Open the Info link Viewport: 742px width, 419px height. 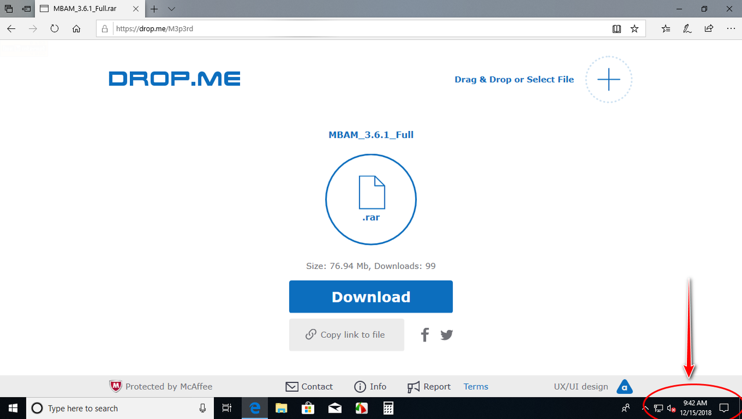click(x=370, y=387)
